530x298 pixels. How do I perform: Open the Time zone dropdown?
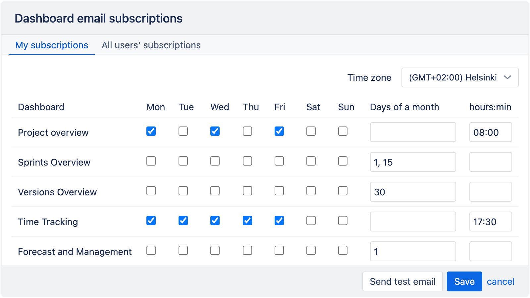pyautogui.click(x=460, y=77)
